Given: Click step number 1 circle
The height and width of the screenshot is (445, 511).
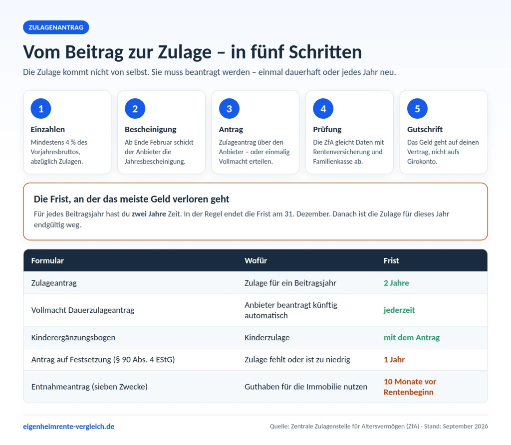Looking at the screenshot, I should click(x=41, y=108).
